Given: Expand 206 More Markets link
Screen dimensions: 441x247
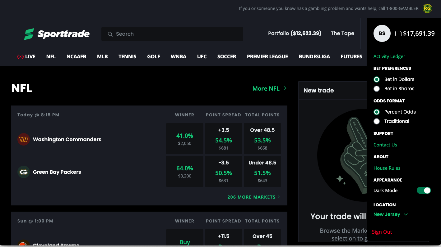Looking at the screenshot, I should tap(254, 197).
